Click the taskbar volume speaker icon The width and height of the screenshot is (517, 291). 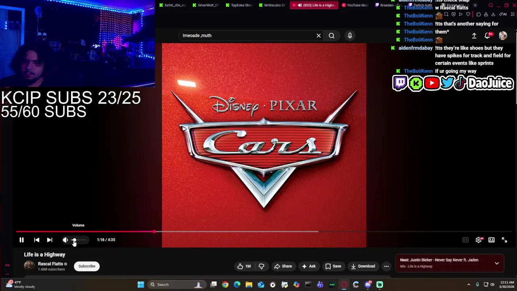pyautogui.click(x=492, y=285)
